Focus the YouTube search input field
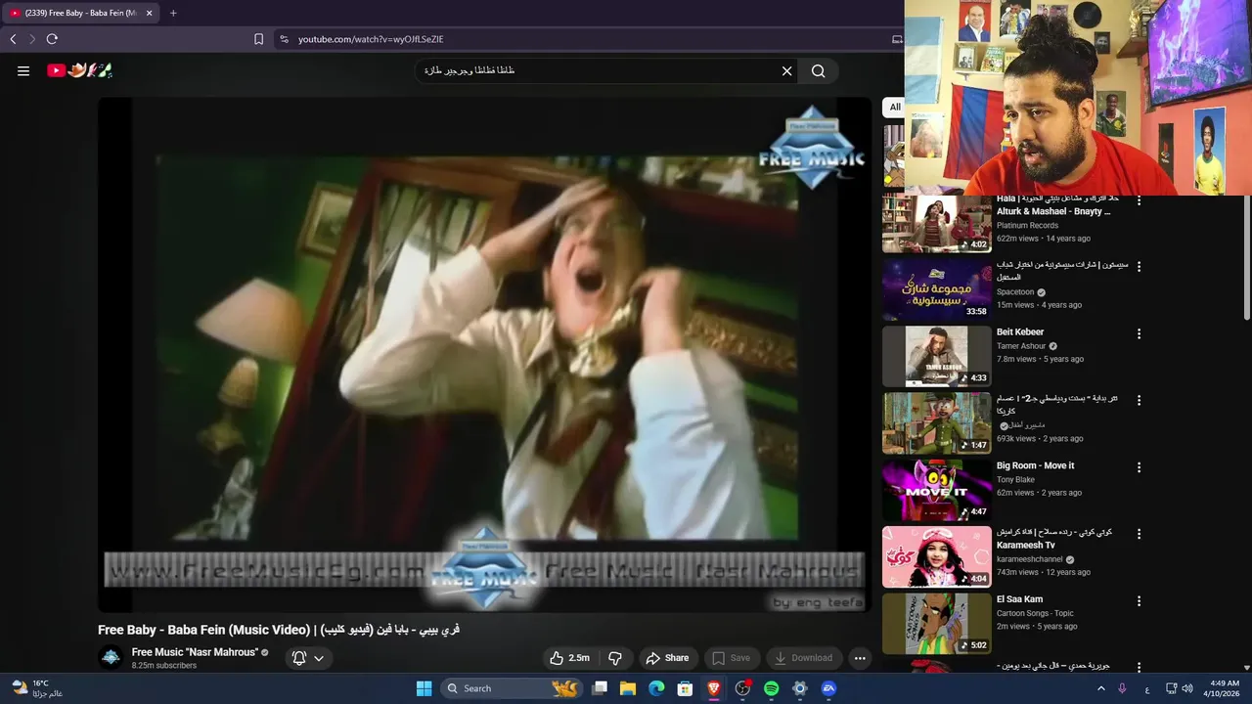 [597, 70]
